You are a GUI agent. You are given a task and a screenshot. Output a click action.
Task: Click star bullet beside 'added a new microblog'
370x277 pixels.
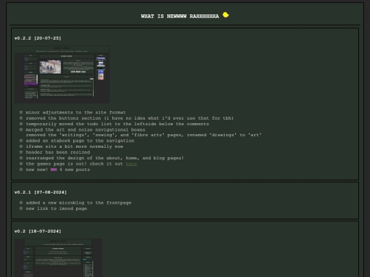coord(21,202)
